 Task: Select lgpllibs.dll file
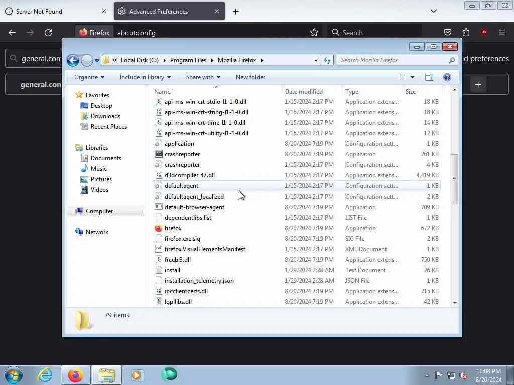point(178,302)
